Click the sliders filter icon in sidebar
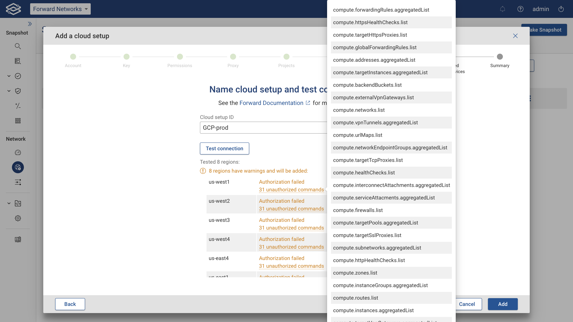This screenshot has height=322, width=573. [x=18, y=182]
